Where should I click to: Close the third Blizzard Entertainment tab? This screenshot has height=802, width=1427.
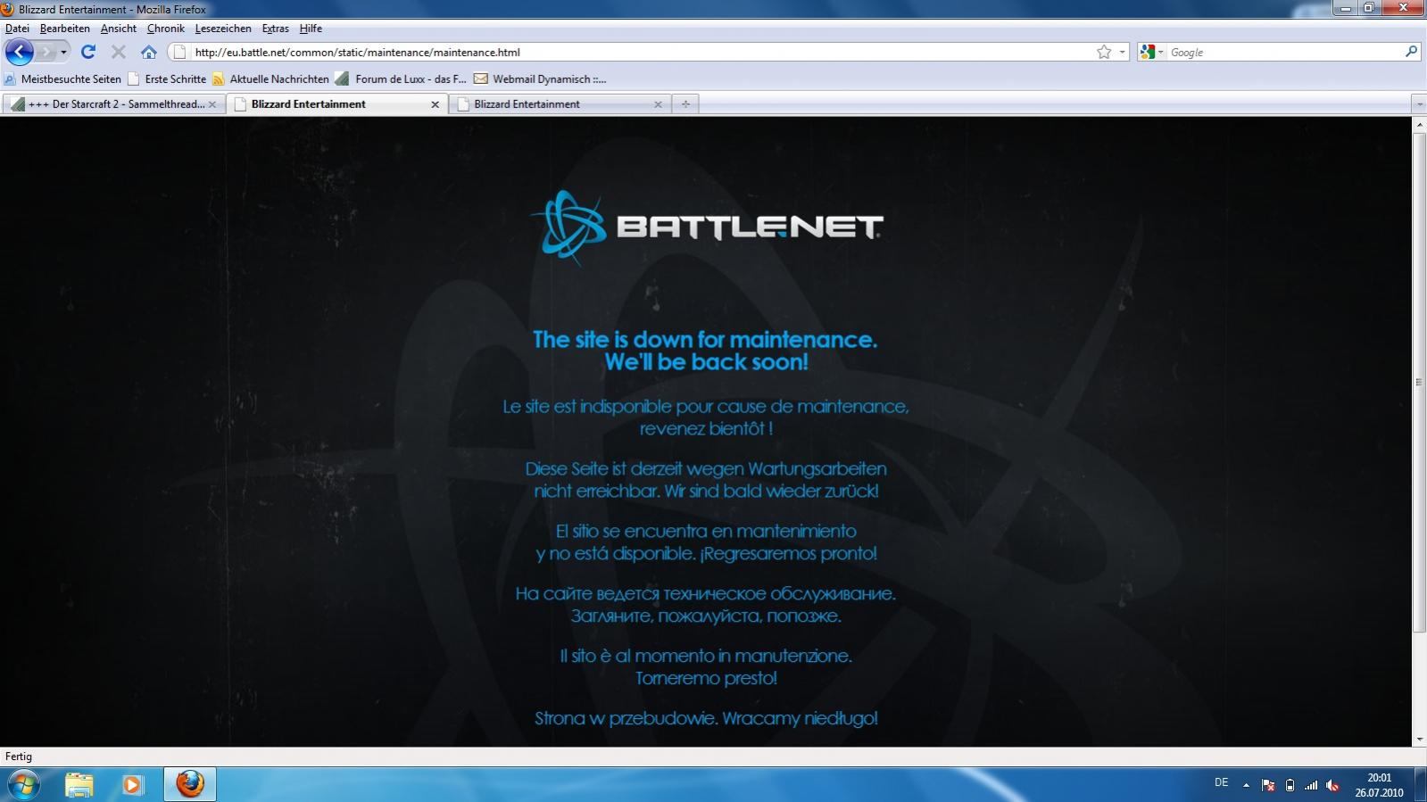pyautogui.click(x=658, y=104)
